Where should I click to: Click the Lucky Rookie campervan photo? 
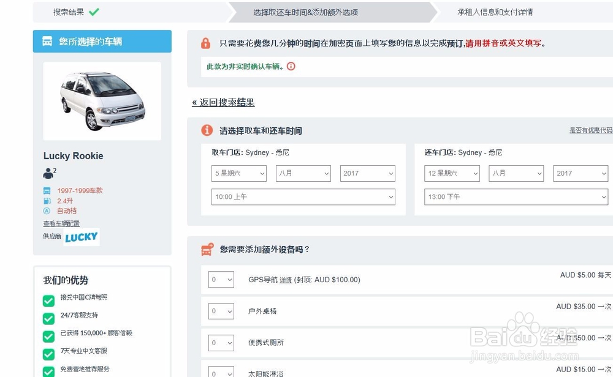102,101
